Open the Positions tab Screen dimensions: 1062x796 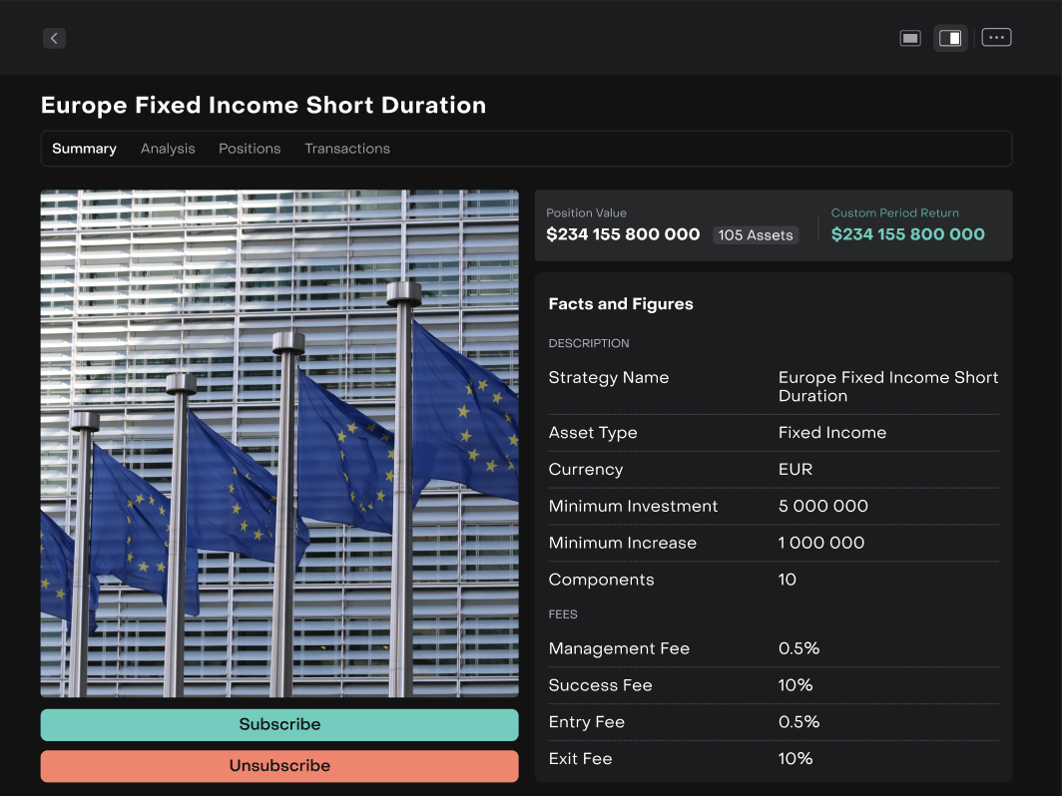[x=250, y=149]
